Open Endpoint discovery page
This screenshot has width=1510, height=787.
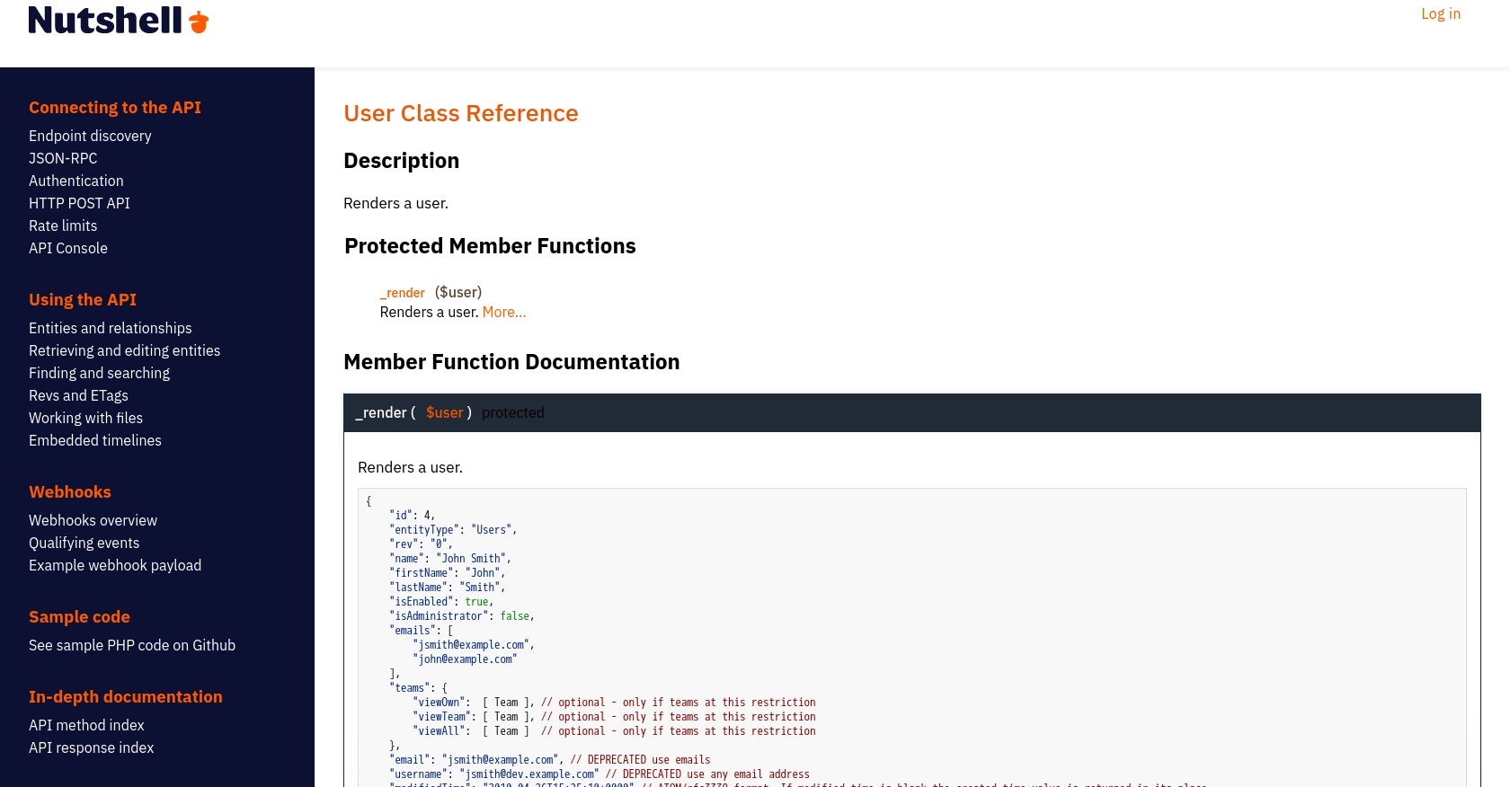click(90, 136)
